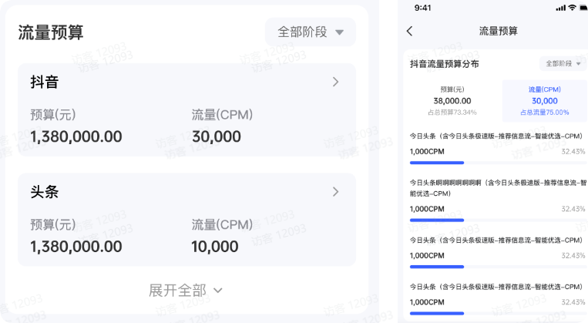The image size is (588, 323).
Task: Click the 占总流量75.00% label
Action: pyautogui.click(x=545, y=113)
